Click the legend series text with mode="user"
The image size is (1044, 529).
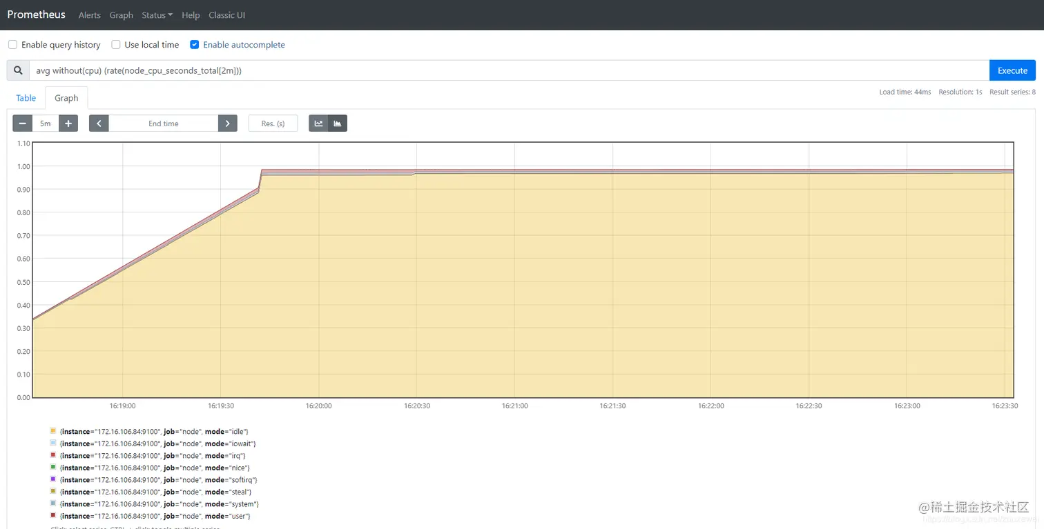click(155, 516)
